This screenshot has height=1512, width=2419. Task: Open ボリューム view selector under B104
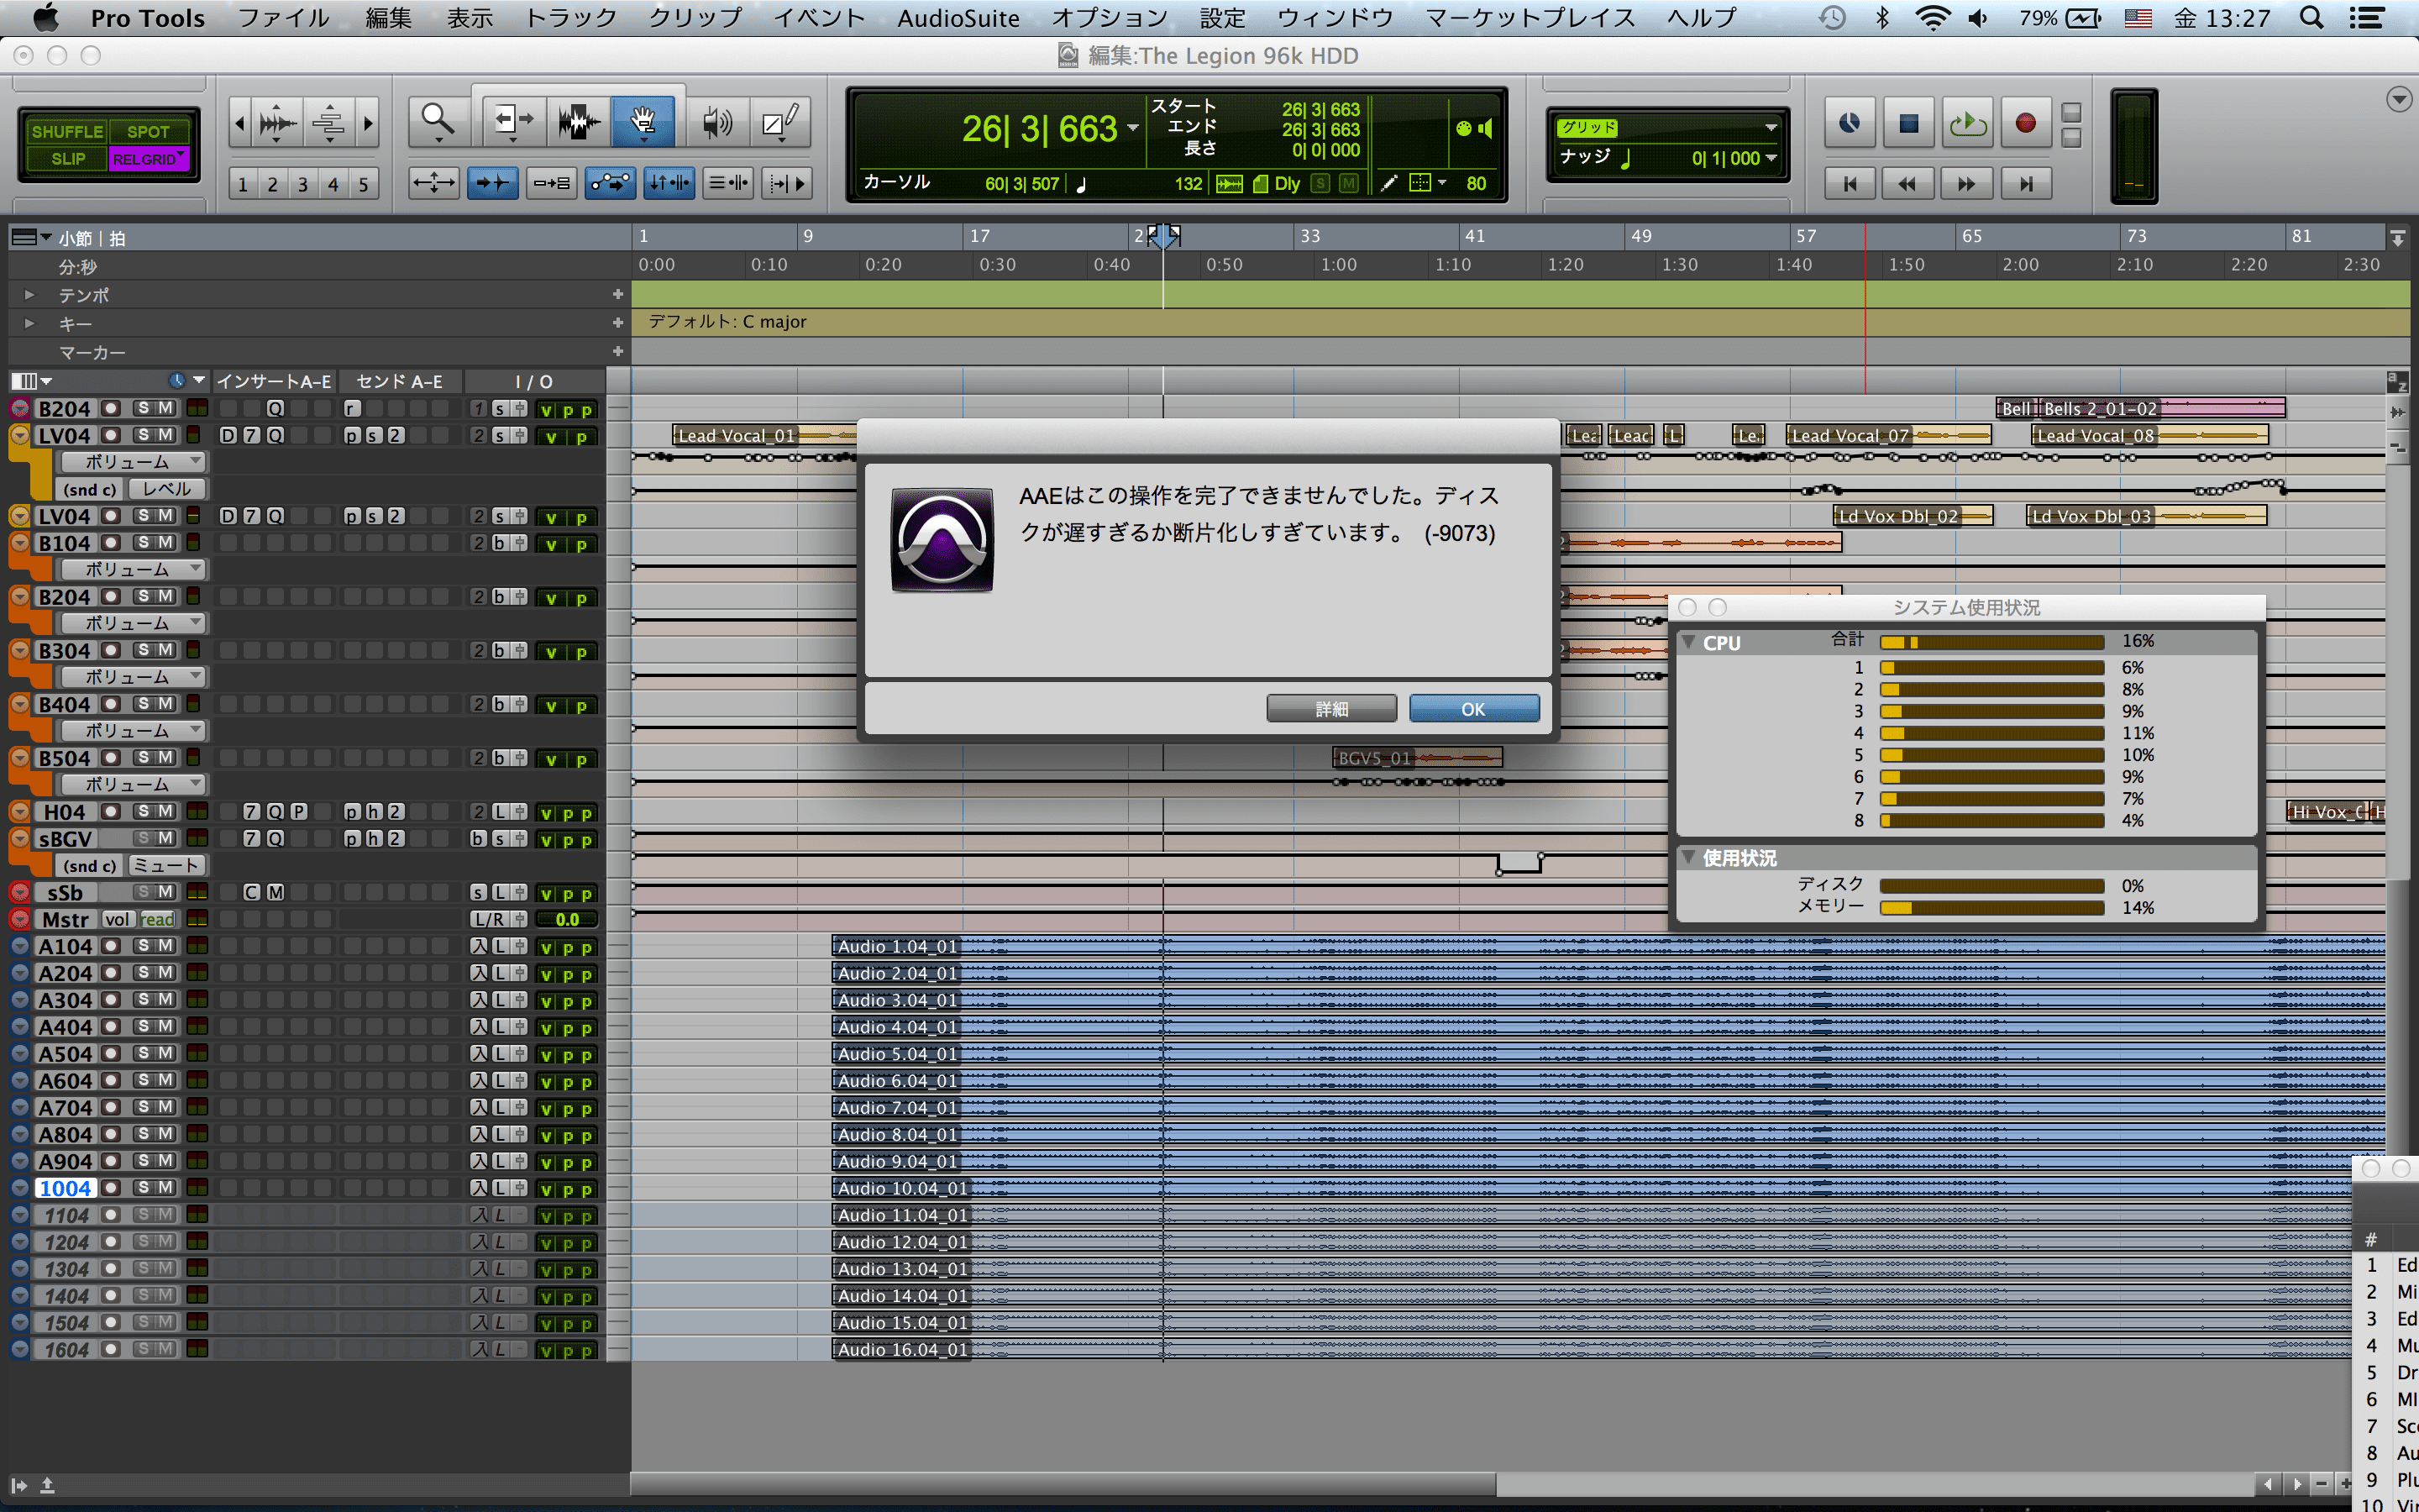point(133,569)
